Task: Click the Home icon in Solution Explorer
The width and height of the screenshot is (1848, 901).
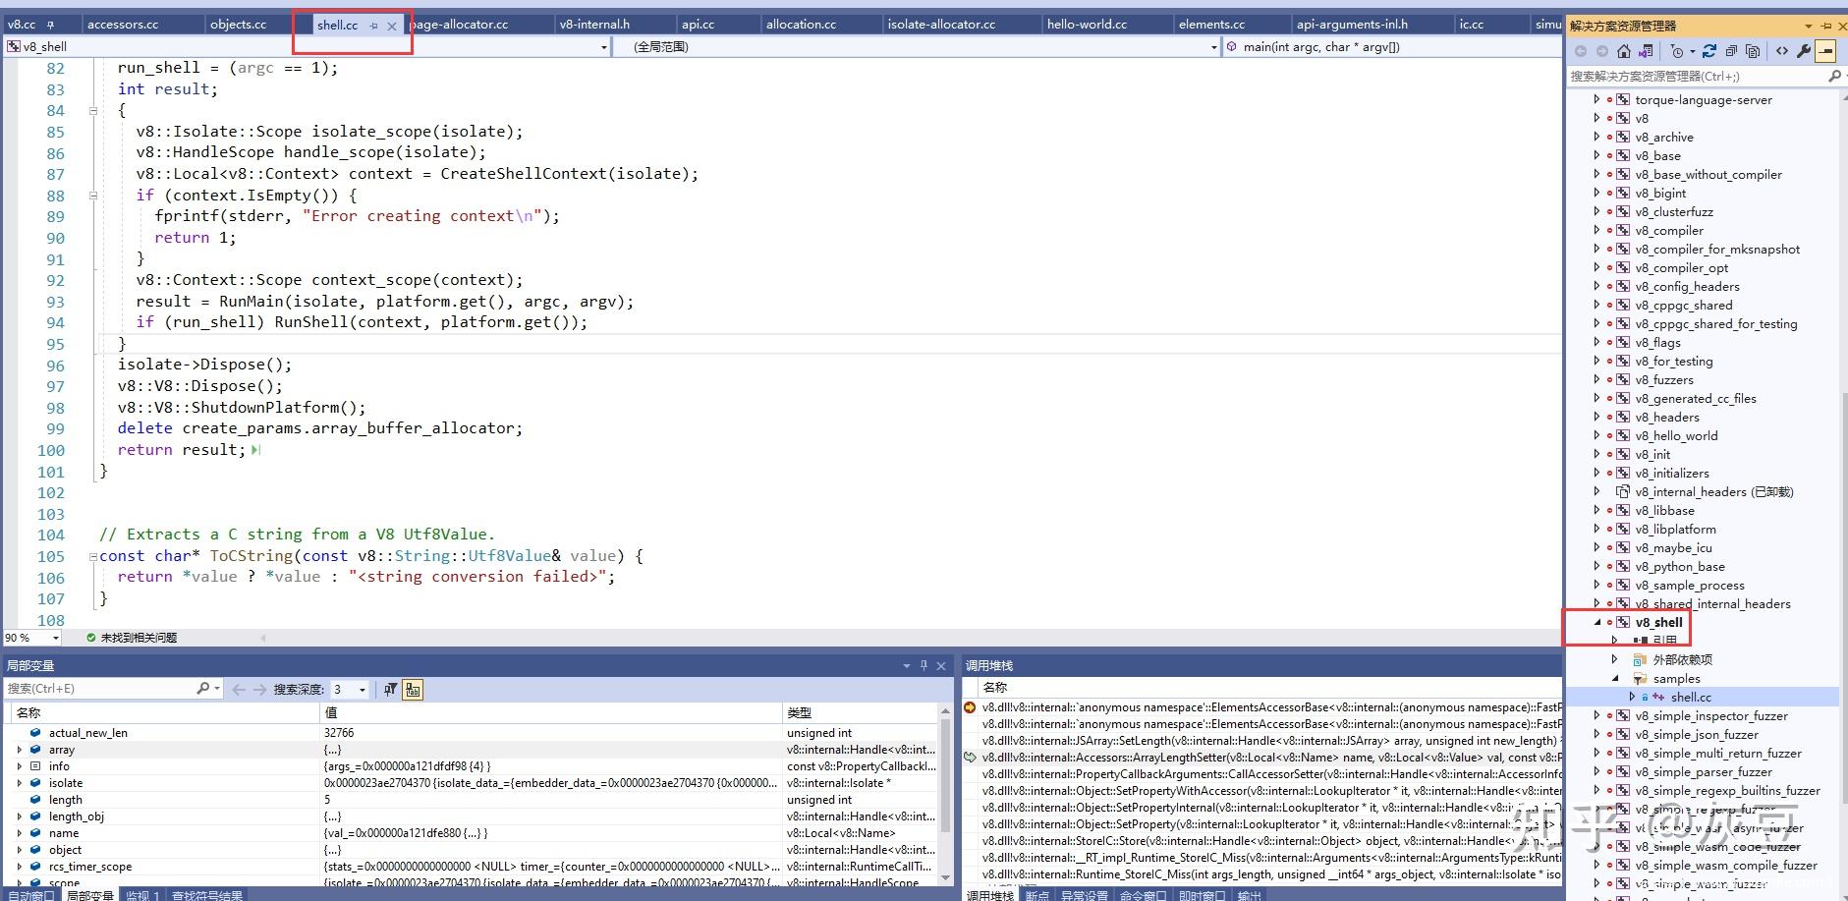Action: pos(1624,51)
